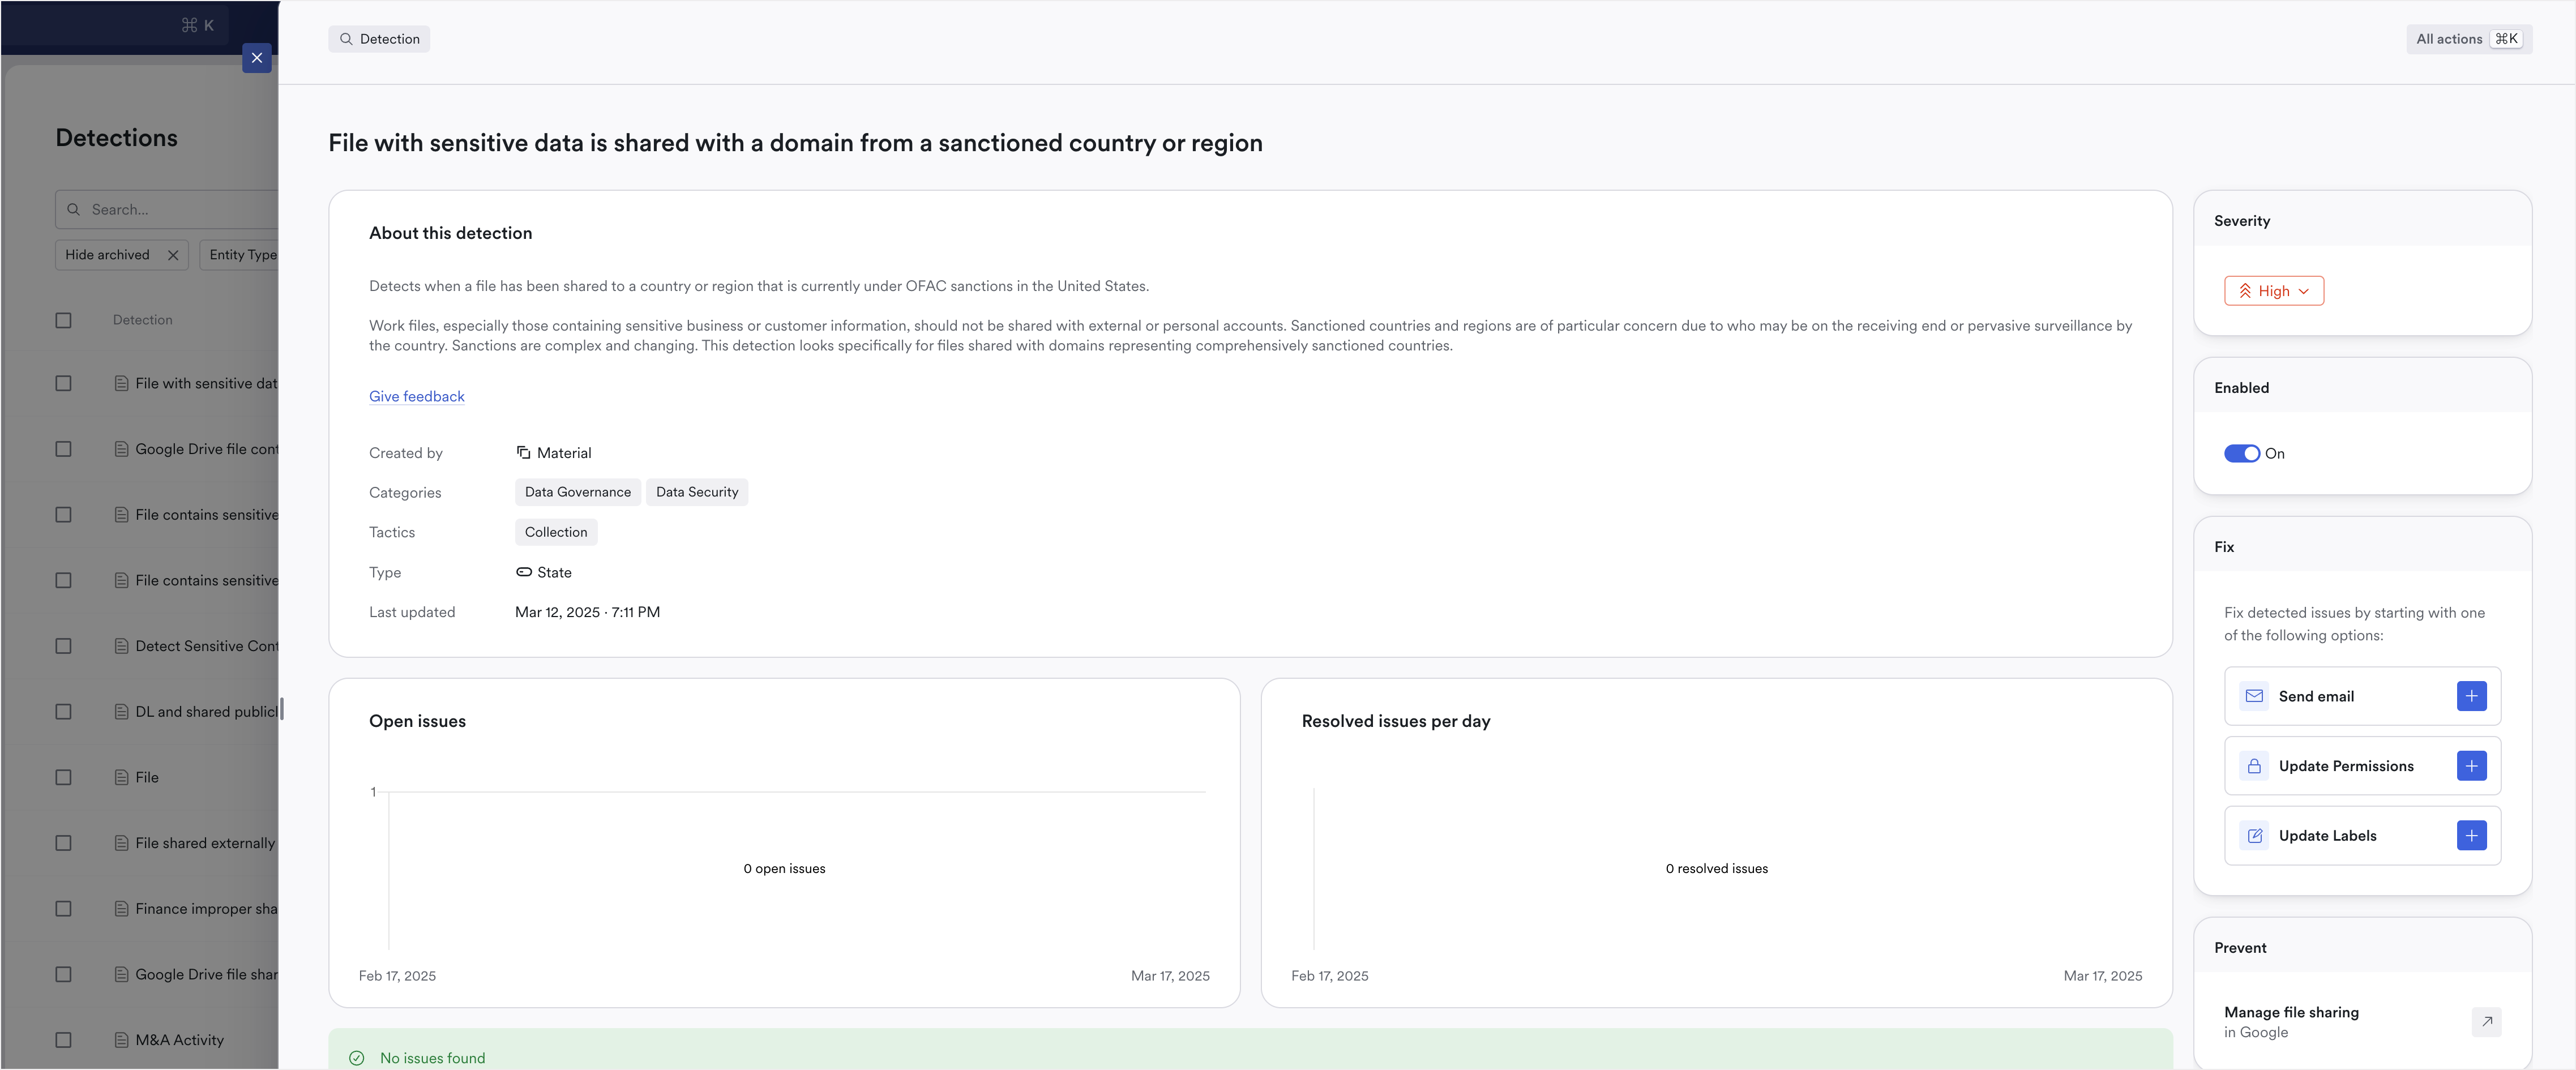Click the ⌘K shortcut in top bar

click(x=198, y=25)
